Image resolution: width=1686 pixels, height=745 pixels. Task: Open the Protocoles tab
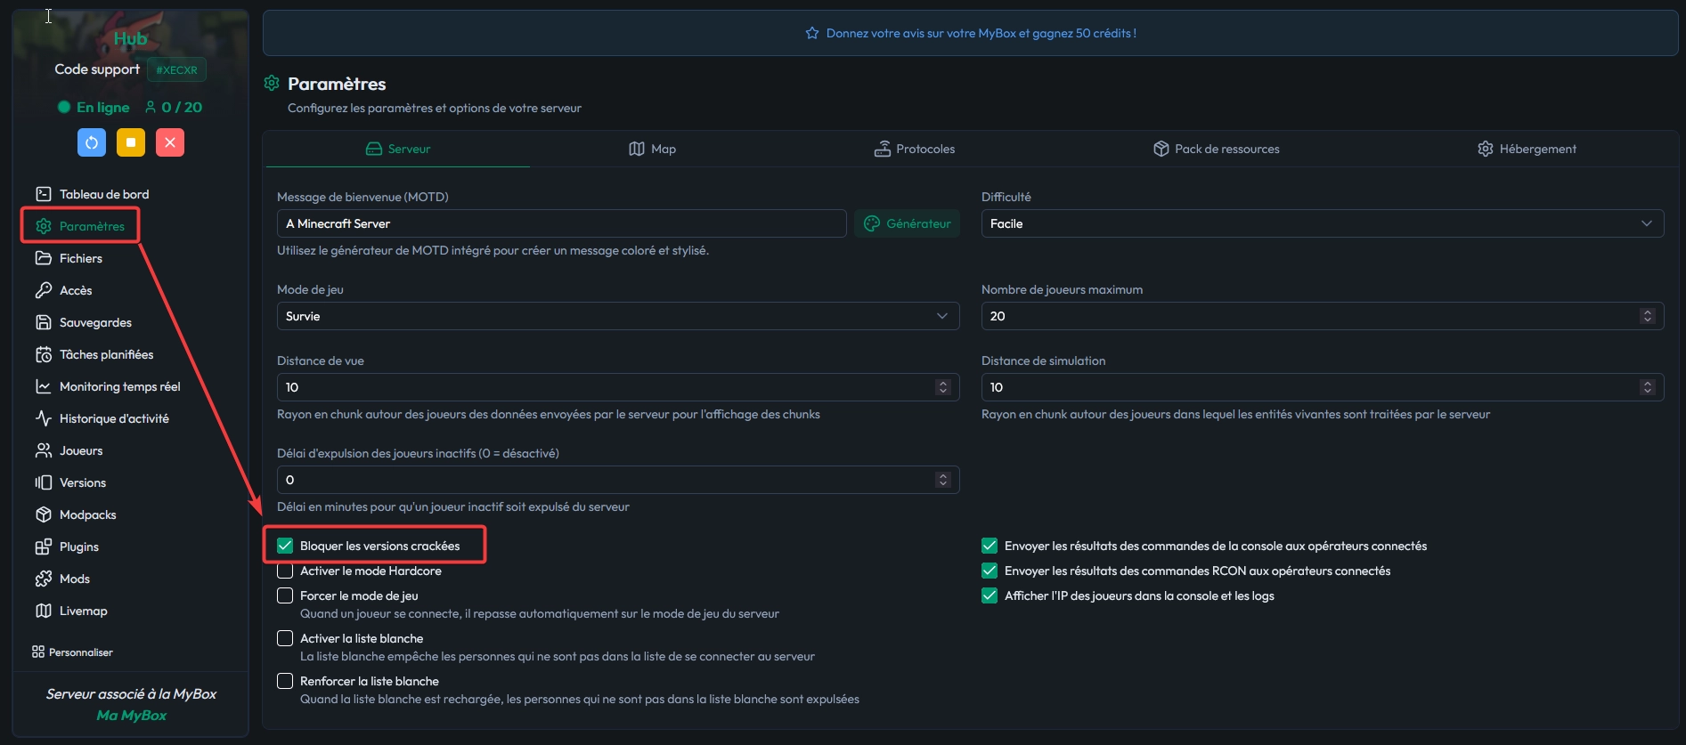(915, 149)
